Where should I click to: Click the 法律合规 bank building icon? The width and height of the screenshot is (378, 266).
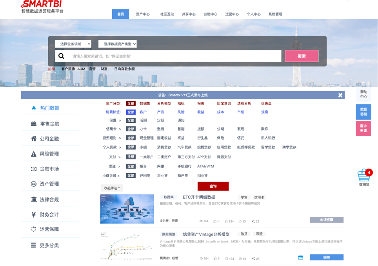point(34,199)
